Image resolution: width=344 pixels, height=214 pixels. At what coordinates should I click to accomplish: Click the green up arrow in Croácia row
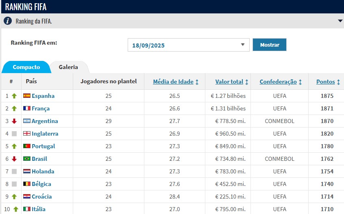[x=14, y=197]
